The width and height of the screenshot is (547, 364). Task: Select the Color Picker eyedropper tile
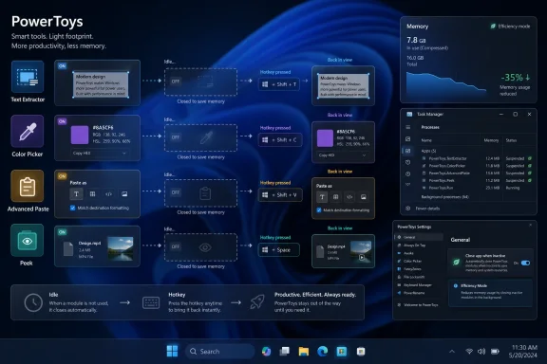click(28, 132)
